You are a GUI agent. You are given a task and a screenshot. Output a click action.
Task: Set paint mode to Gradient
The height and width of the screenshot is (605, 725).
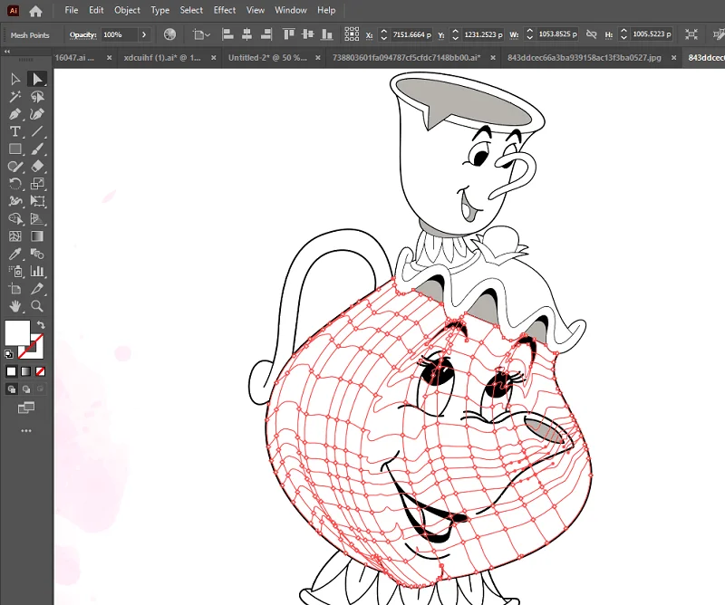(x=26, y=371)
